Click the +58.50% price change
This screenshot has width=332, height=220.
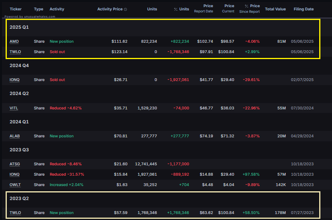(x=251, y=212)
